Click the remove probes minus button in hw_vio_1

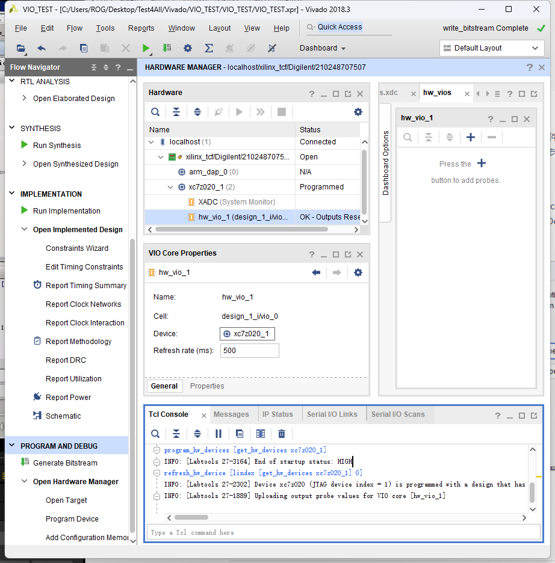(492, 137)
